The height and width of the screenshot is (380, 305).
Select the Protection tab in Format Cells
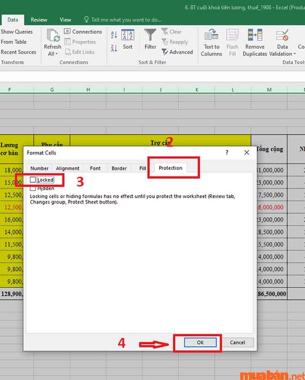170,168
